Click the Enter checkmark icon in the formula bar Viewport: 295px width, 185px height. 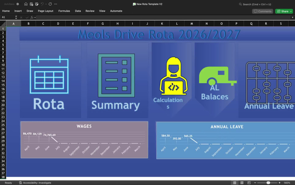(27, 17)
